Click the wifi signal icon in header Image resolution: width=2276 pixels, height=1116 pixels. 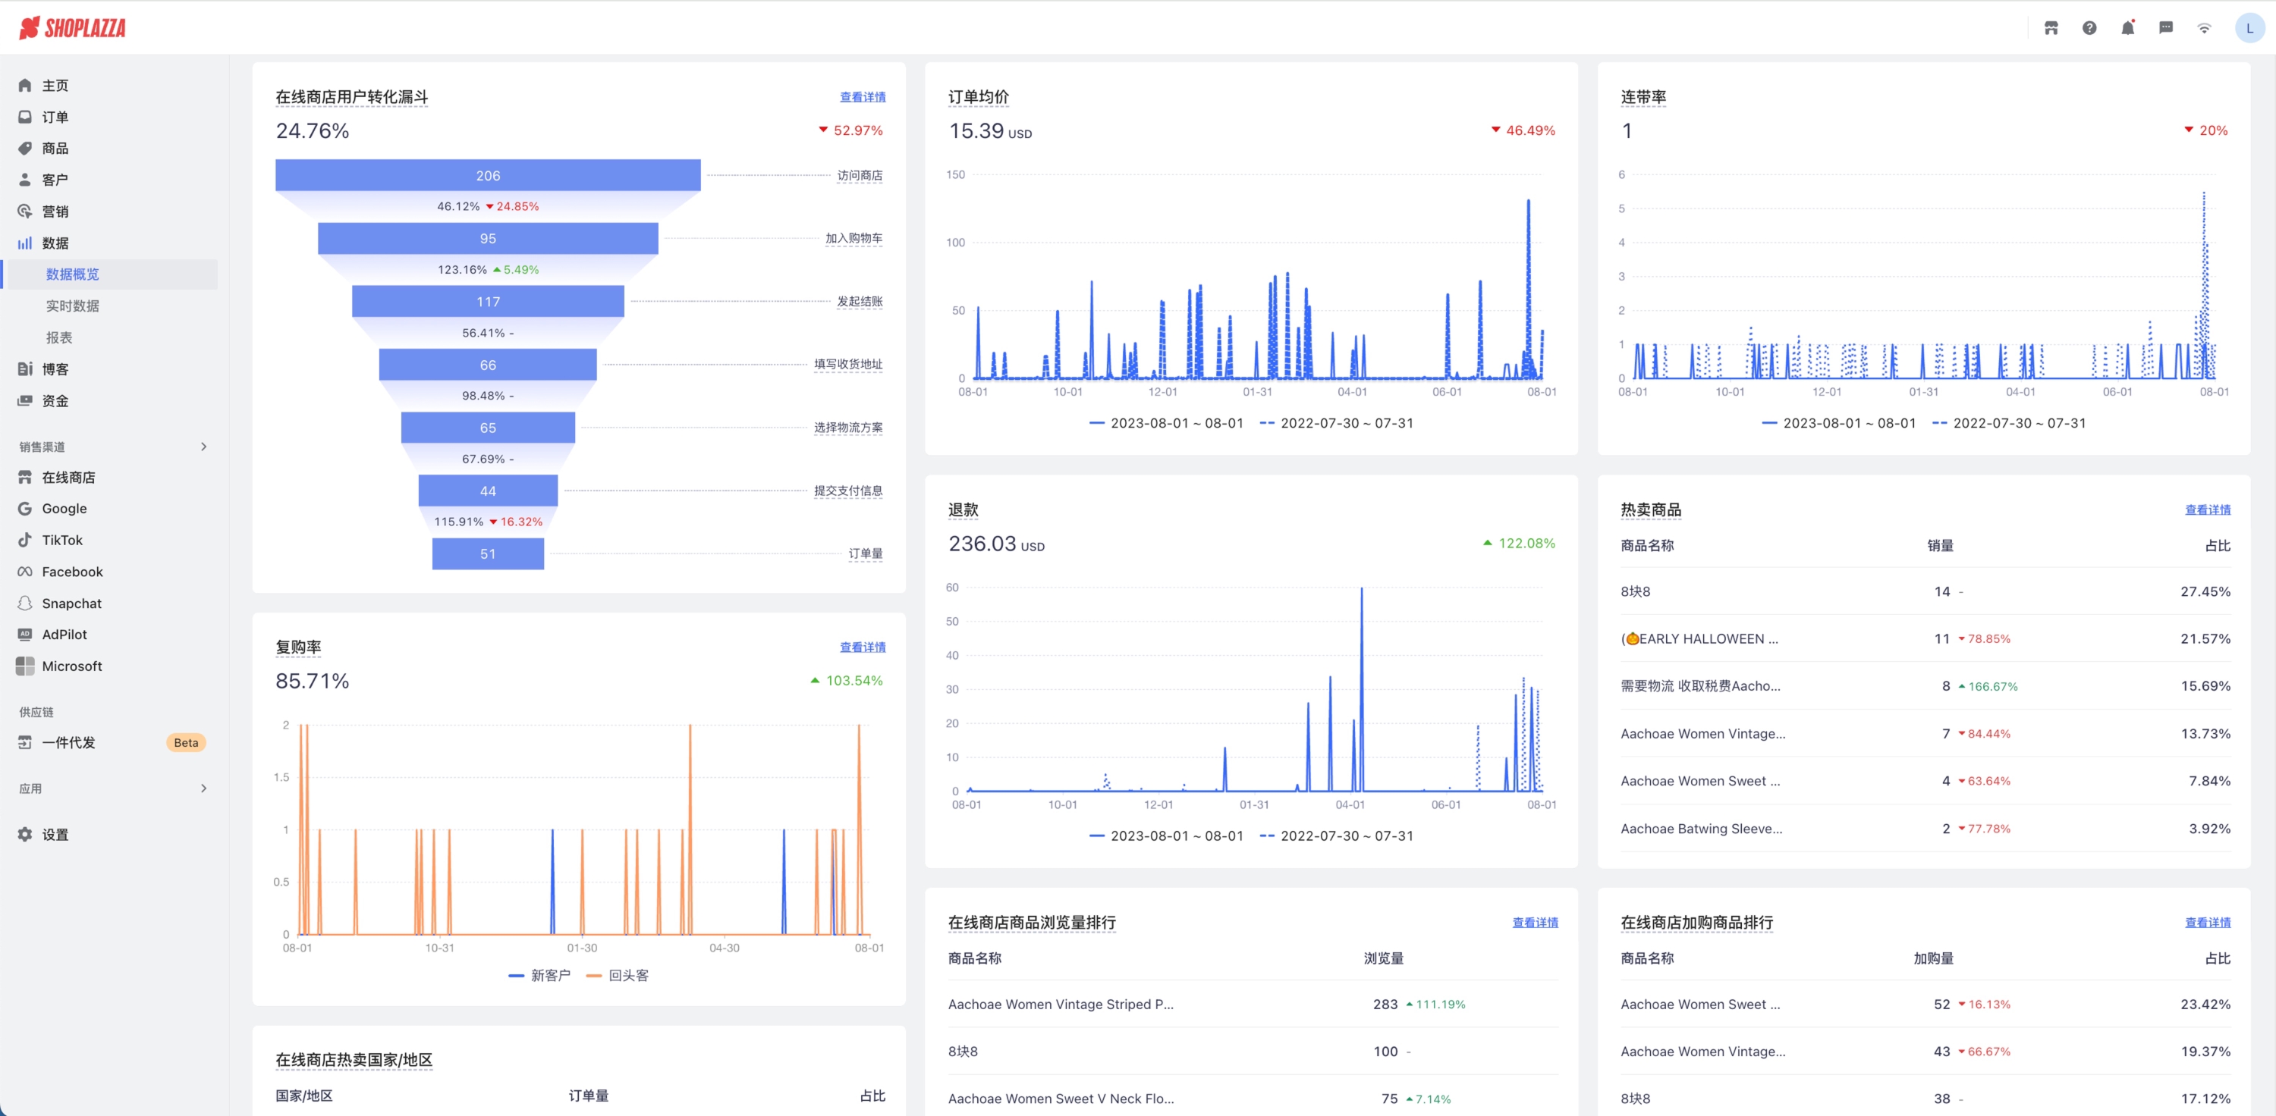coord(2205,28)
